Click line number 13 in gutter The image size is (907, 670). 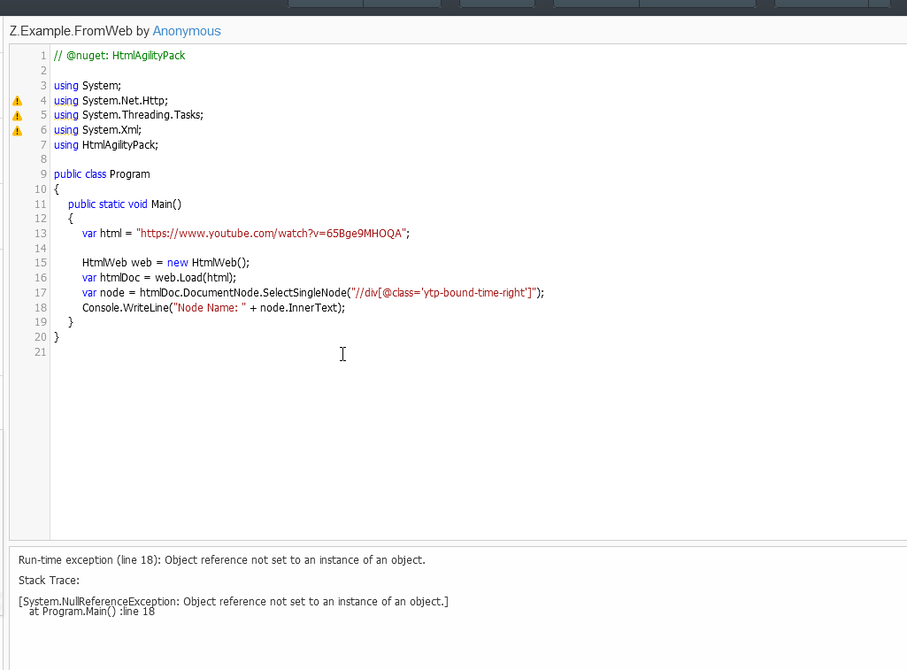coord(41,233)
